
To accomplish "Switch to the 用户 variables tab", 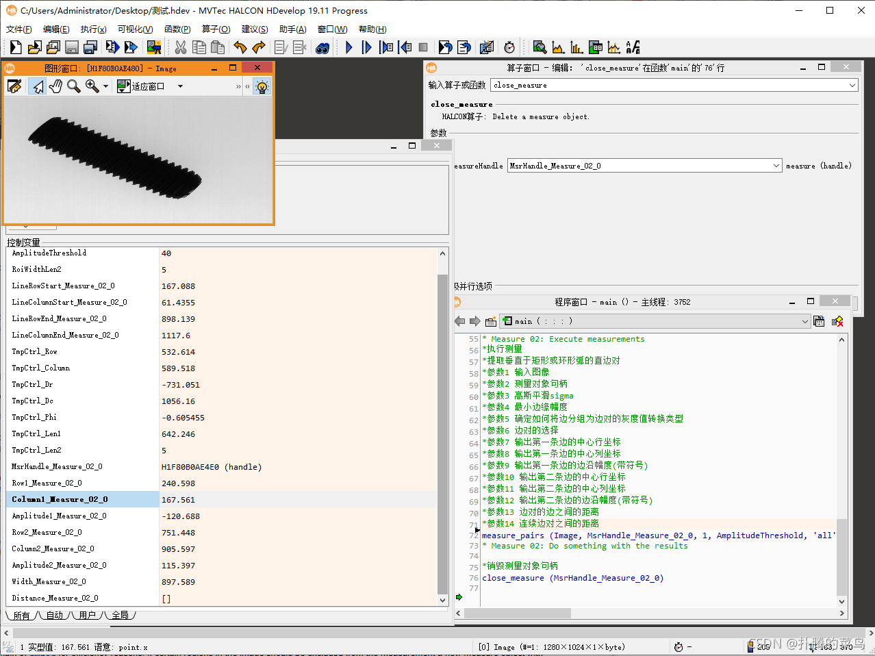I will tap(87, 615).
